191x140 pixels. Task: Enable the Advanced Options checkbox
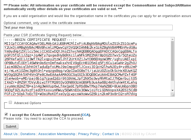point(10,103)
